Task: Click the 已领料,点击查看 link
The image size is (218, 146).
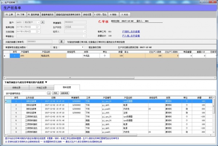Action: (x=130, y=31)
